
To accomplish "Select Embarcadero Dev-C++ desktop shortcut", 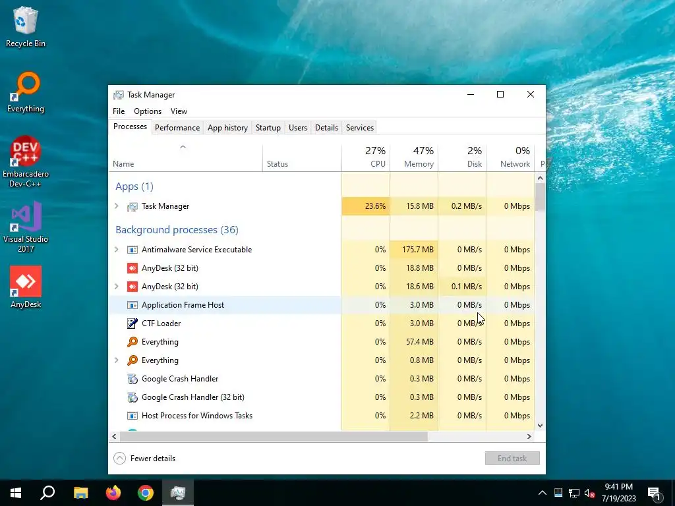I will pos(26,161).
